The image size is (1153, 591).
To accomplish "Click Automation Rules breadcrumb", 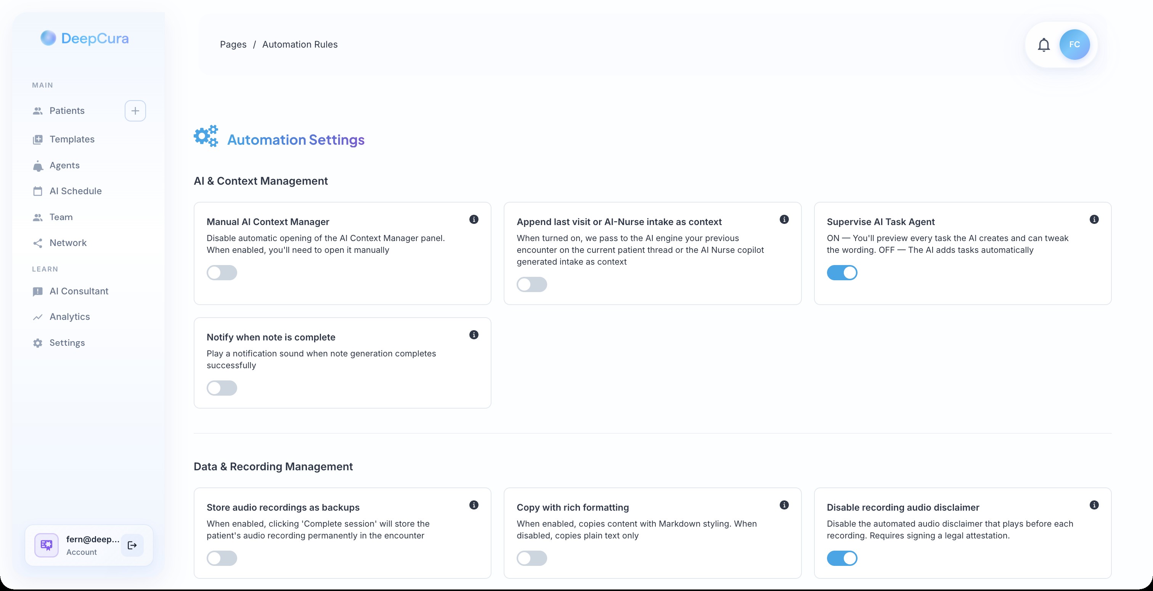I will coord(300,45).
